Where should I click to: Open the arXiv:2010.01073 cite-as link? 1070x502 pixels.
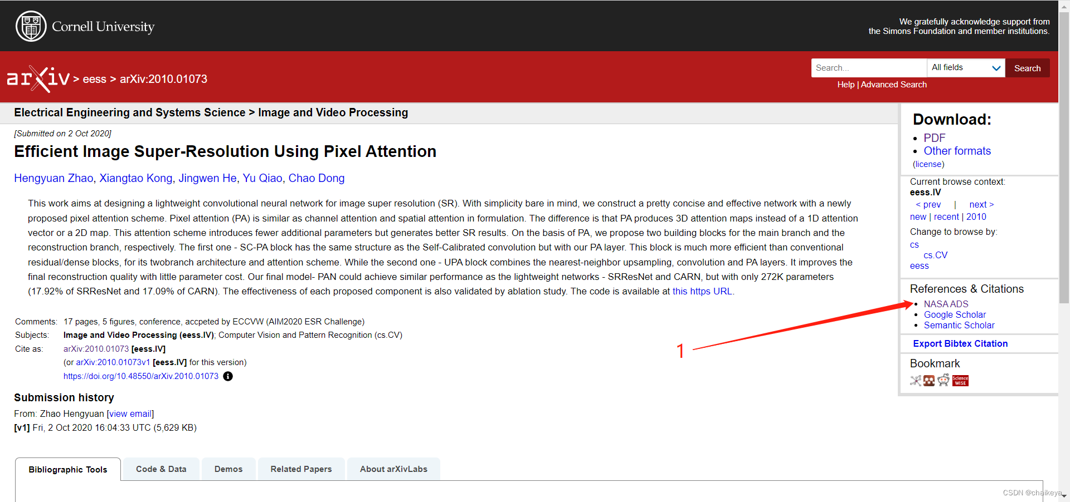pyautogui.click(x=96, y=349)
